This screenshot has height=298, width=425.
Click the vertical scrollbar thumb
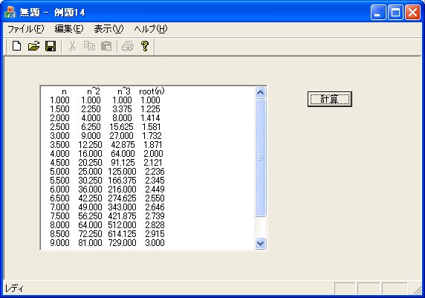[261, 158]
